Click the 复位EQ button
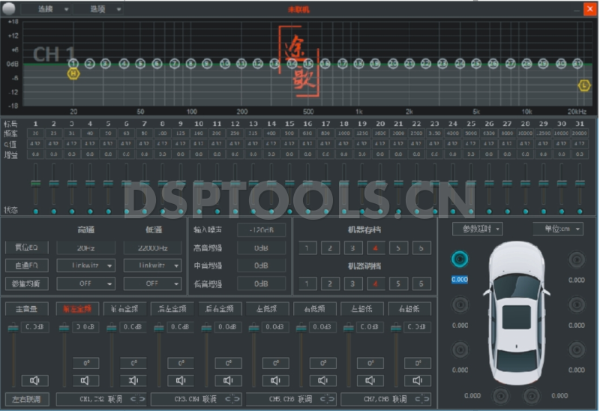The height and width of the screenshot is (411, 600). [x=27, y=247]
